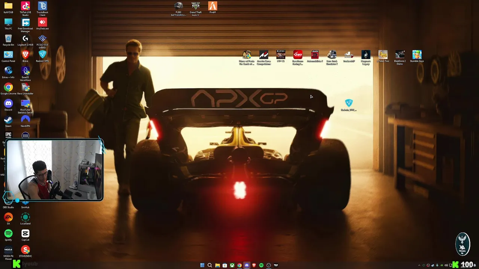
Task: Open Prince of Persia game icon
Action: click(247, 58)
